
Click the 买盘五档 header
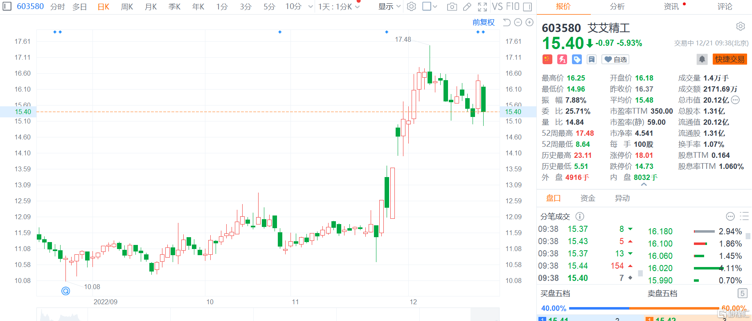555,294
